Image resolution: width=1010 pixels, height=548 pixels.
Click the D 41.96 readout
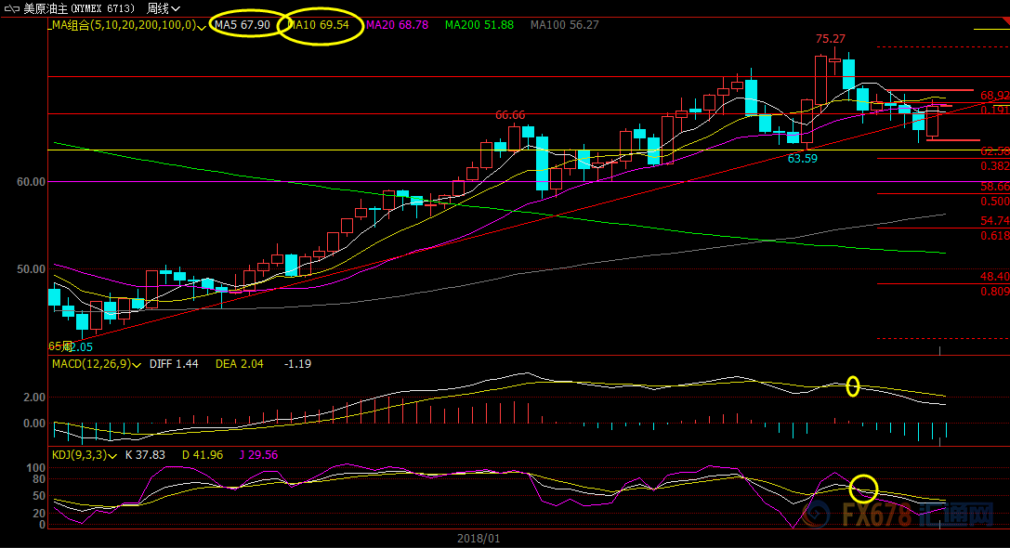click(203, 454)
